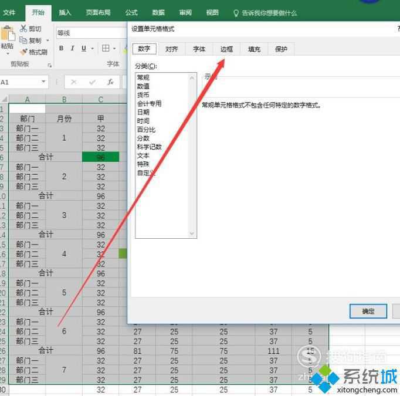Select column C header

(x=101, y=99)
